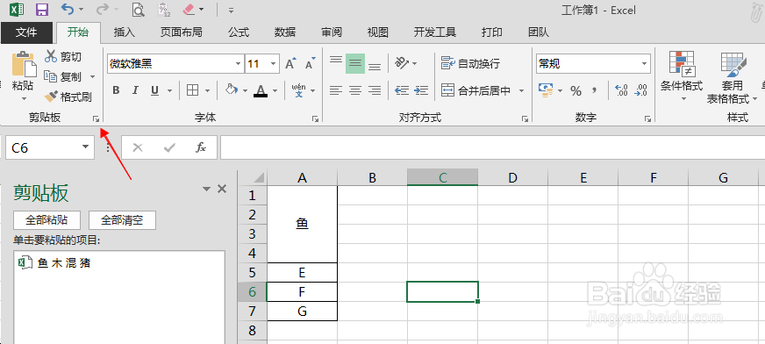Expand the Name Box dropdown arrow
Viewport: 765px width, 344px height.
pos(86,147)
